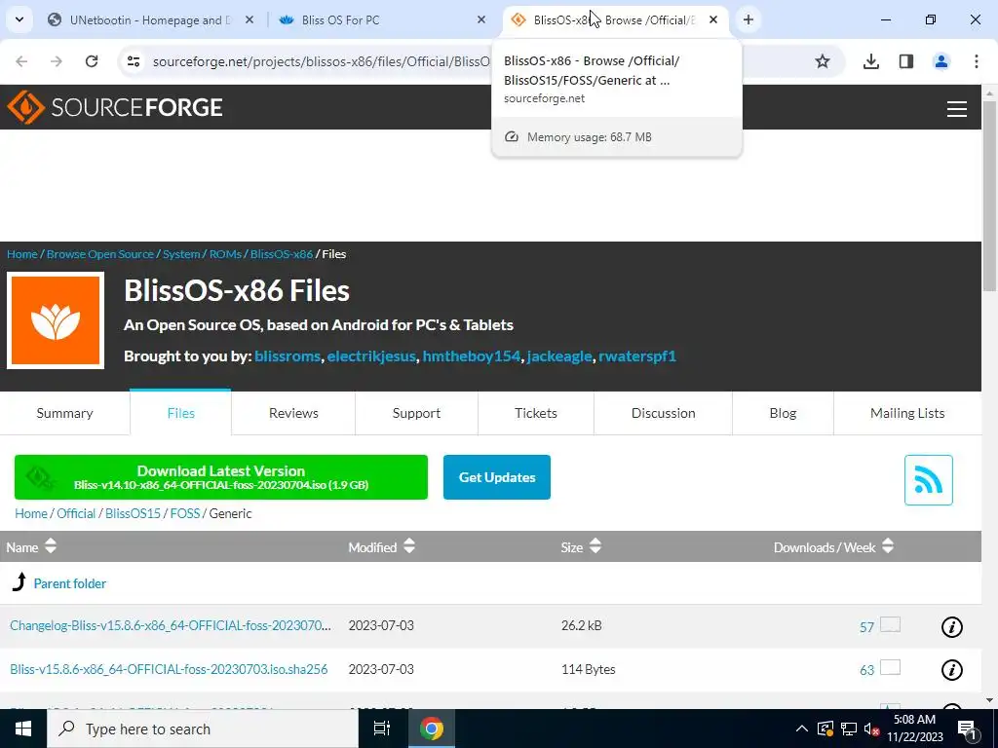This screenshot has height=748, width=998.
Task: Open BlissOS15 folder breadcrumb
Action: [x=133, y=513]
